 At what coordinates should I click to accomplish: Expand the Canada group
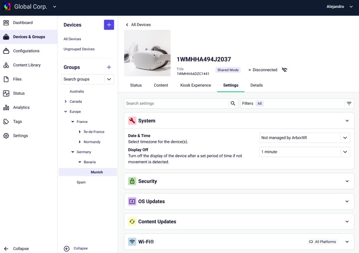pyautogui.click(x=65, y=102)
